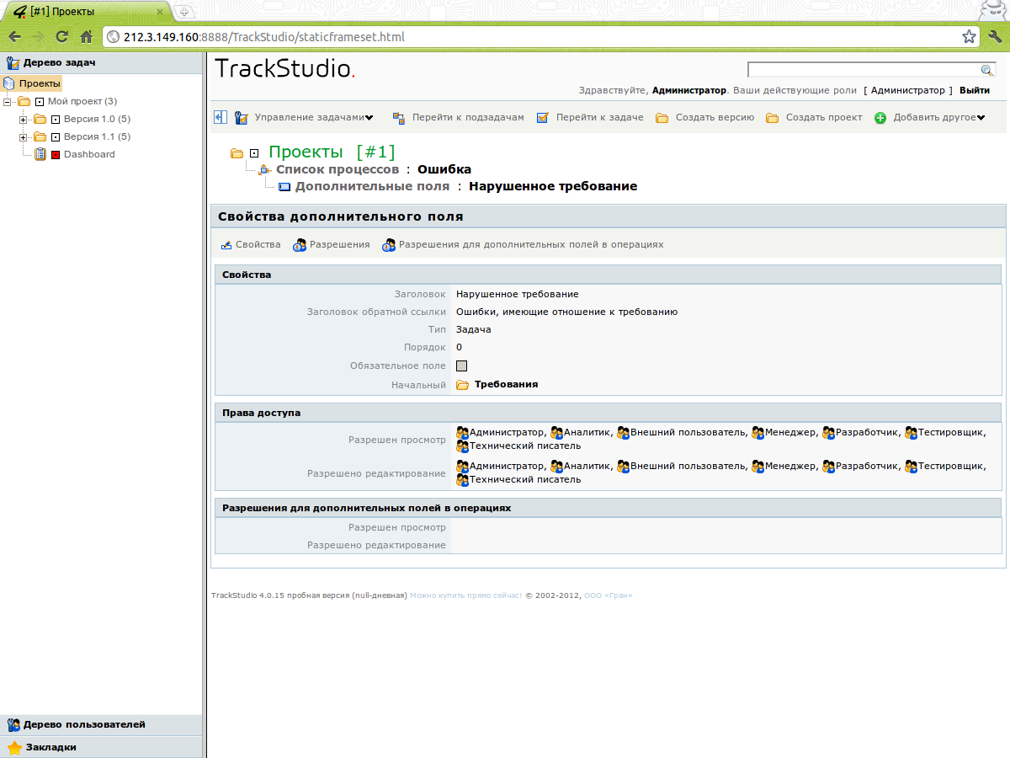This screenshot has width=1010, height=758.
Task: Click Внешний пользователь in Разрешен просмотр row
Action: pos(688,432)
